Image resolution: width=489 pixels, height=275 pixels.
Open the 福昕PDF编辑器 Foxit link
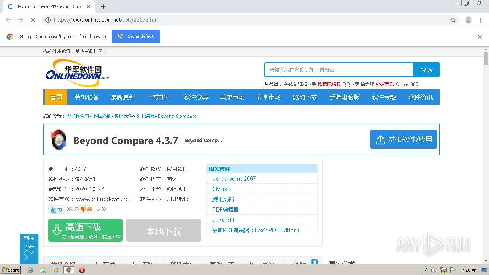click(256, 230)
